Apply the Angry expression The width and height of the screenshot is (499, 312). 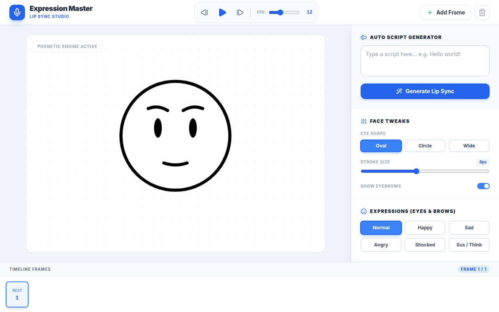pos(381,245)
